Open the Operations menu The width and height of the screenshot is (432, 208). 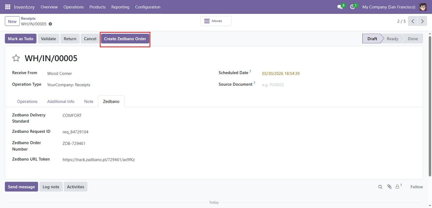click(x=73, y=7)
